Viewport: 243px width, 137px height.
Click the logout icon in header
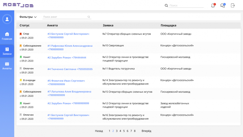tap(233, 5)
